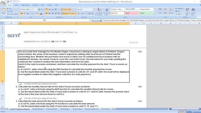201x113 pixels.
Task: Open the Century Gothic font name dropdown
Action: (31, 9)
